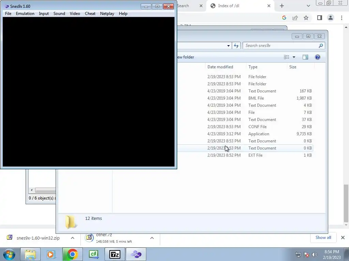The width and height of the screenshot is (349, 261).
Task: Open the Input menu in Snes9x
Action: (44, 14)
